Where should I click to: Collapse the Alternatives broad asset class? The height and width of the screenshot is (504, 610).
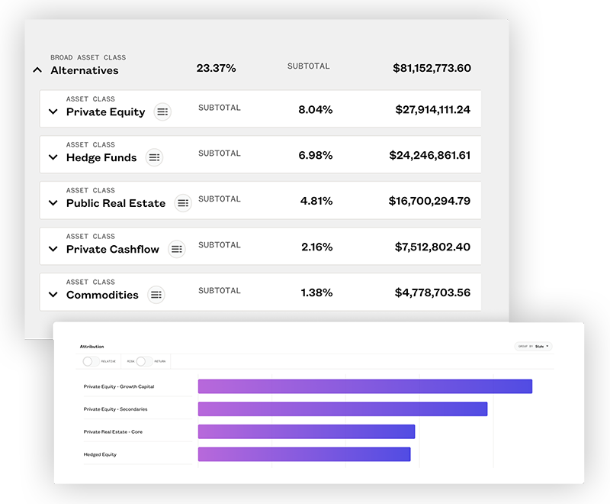click(37, 70)
